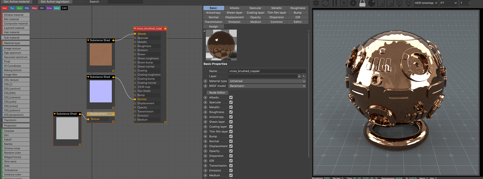
Task: Click the Node Editor button
Action: tap(217, 93)
